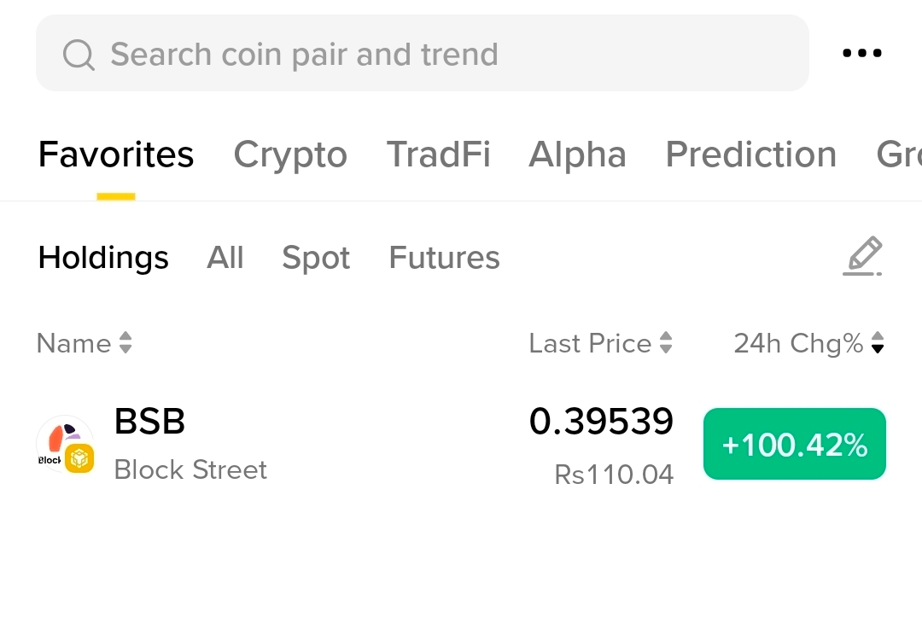This screenshot has height=641, width=922.
Task: Toggle the green +100.42% change badge
Action: click(x=795, y=444)
